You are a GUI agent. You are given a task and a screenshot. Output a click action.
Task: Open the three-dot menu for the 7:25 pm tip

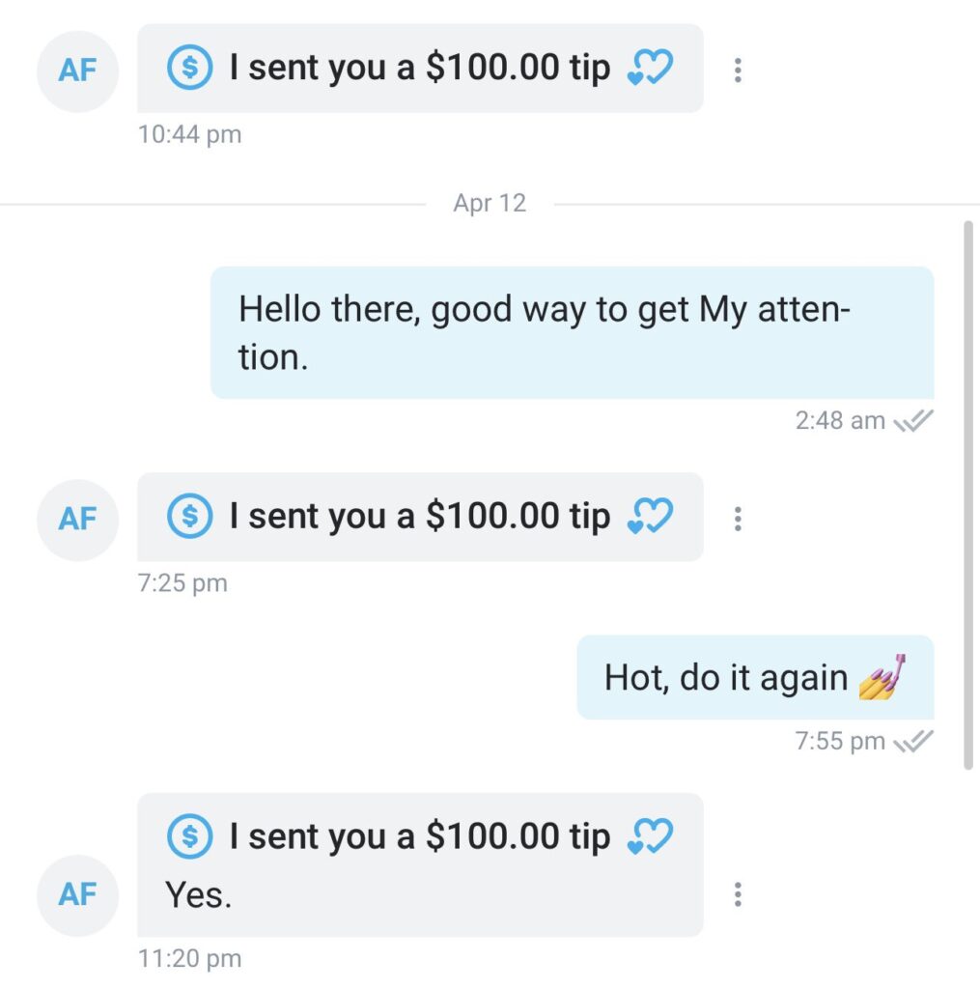pyautogui.click(x=738, y=519)
